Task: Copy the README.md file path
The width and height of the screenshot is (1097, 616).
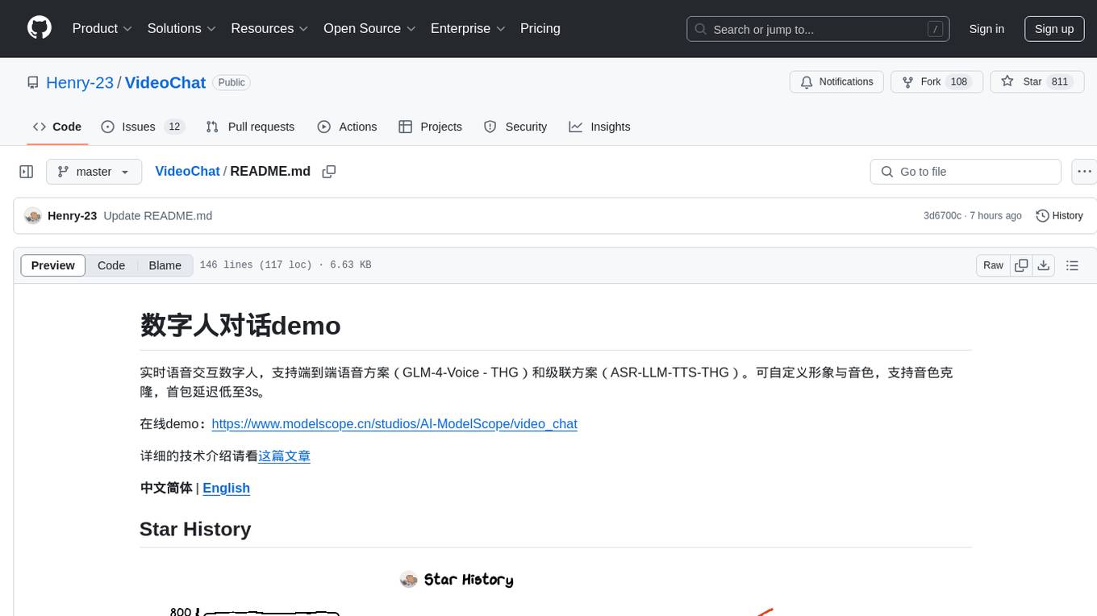Action: coord(329,172)
